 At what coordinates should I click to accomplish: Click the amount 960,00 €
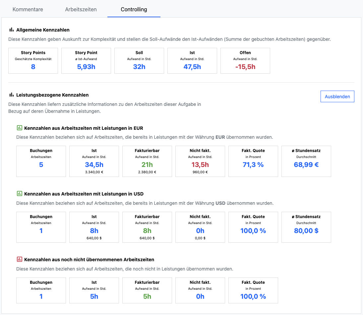pos(200,172)
